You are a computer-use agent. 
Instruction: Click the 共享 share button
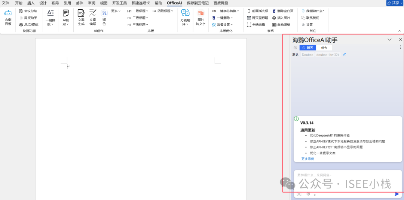click(x=395, y=3)
